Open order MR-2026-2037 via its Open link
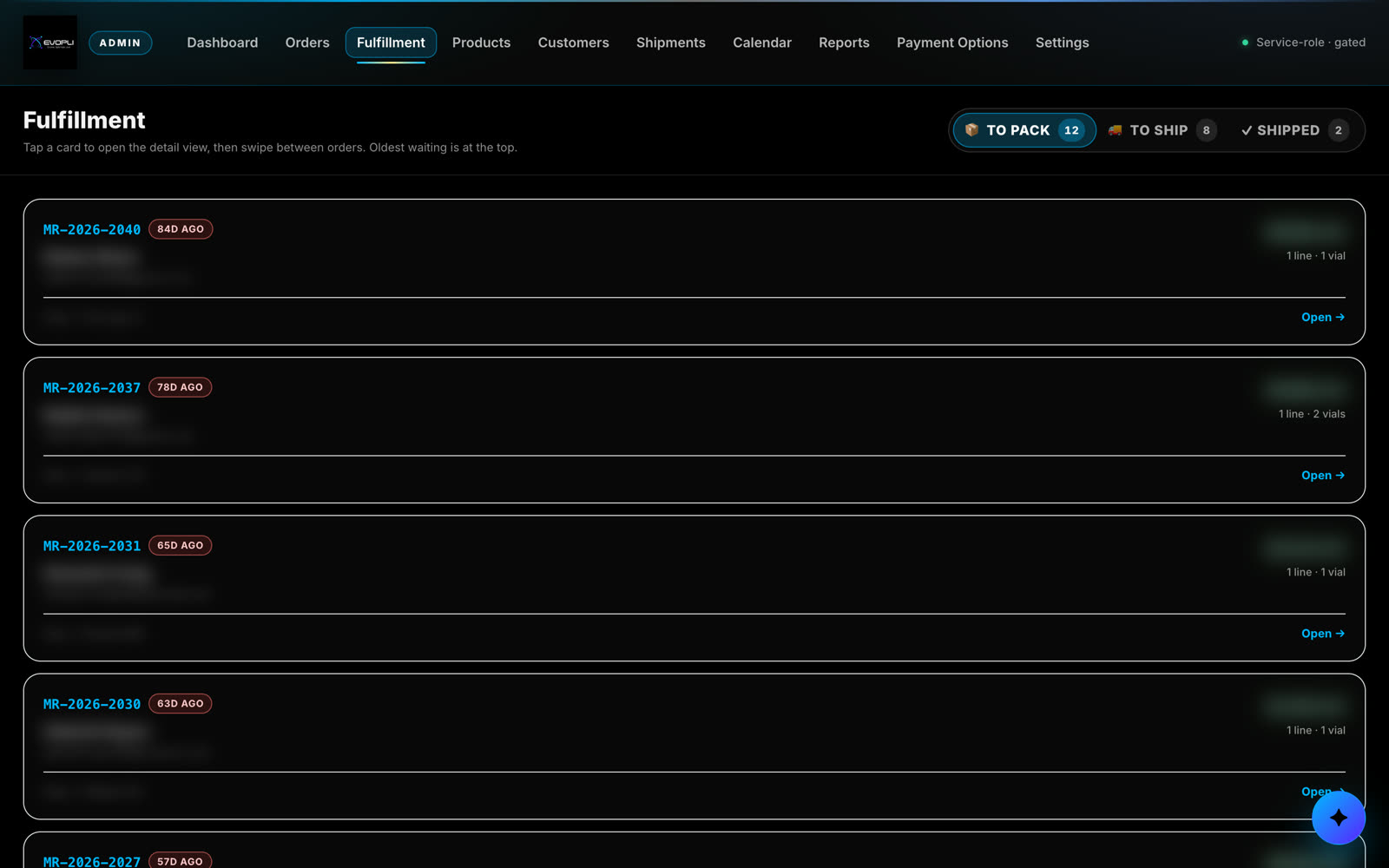 pos(1323,476)
